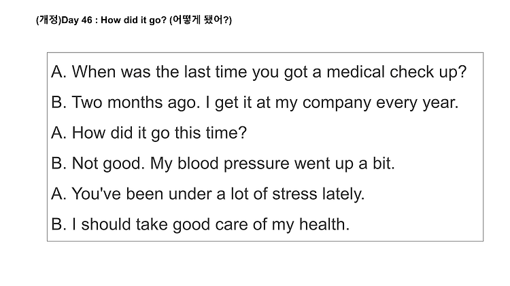510x286 pixels.
Task: Click the word stress in dialogue
Action: pyautogui.click(x=294, y=194)
